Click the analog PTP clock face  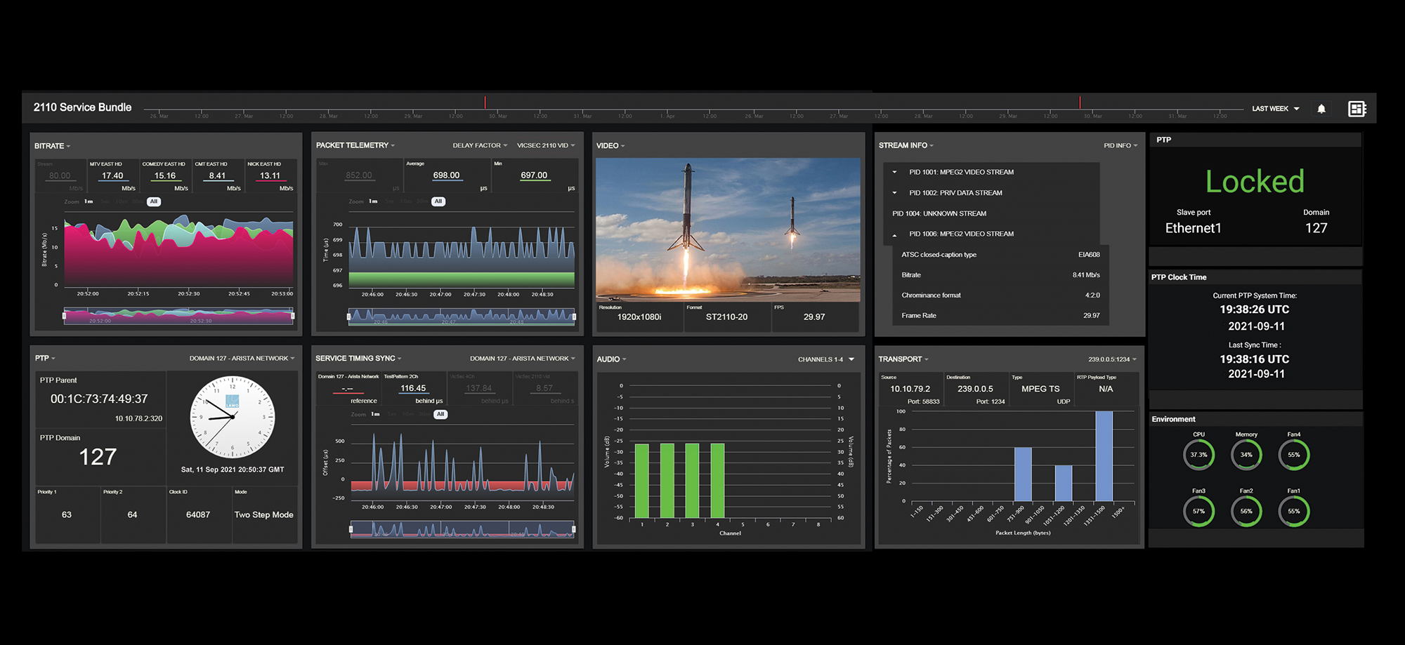point(232,418)
